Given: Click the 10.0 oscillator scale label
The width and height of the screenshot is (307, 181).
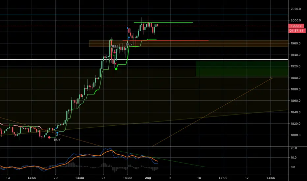Looking at the screenshot, I should pos(294,158).
